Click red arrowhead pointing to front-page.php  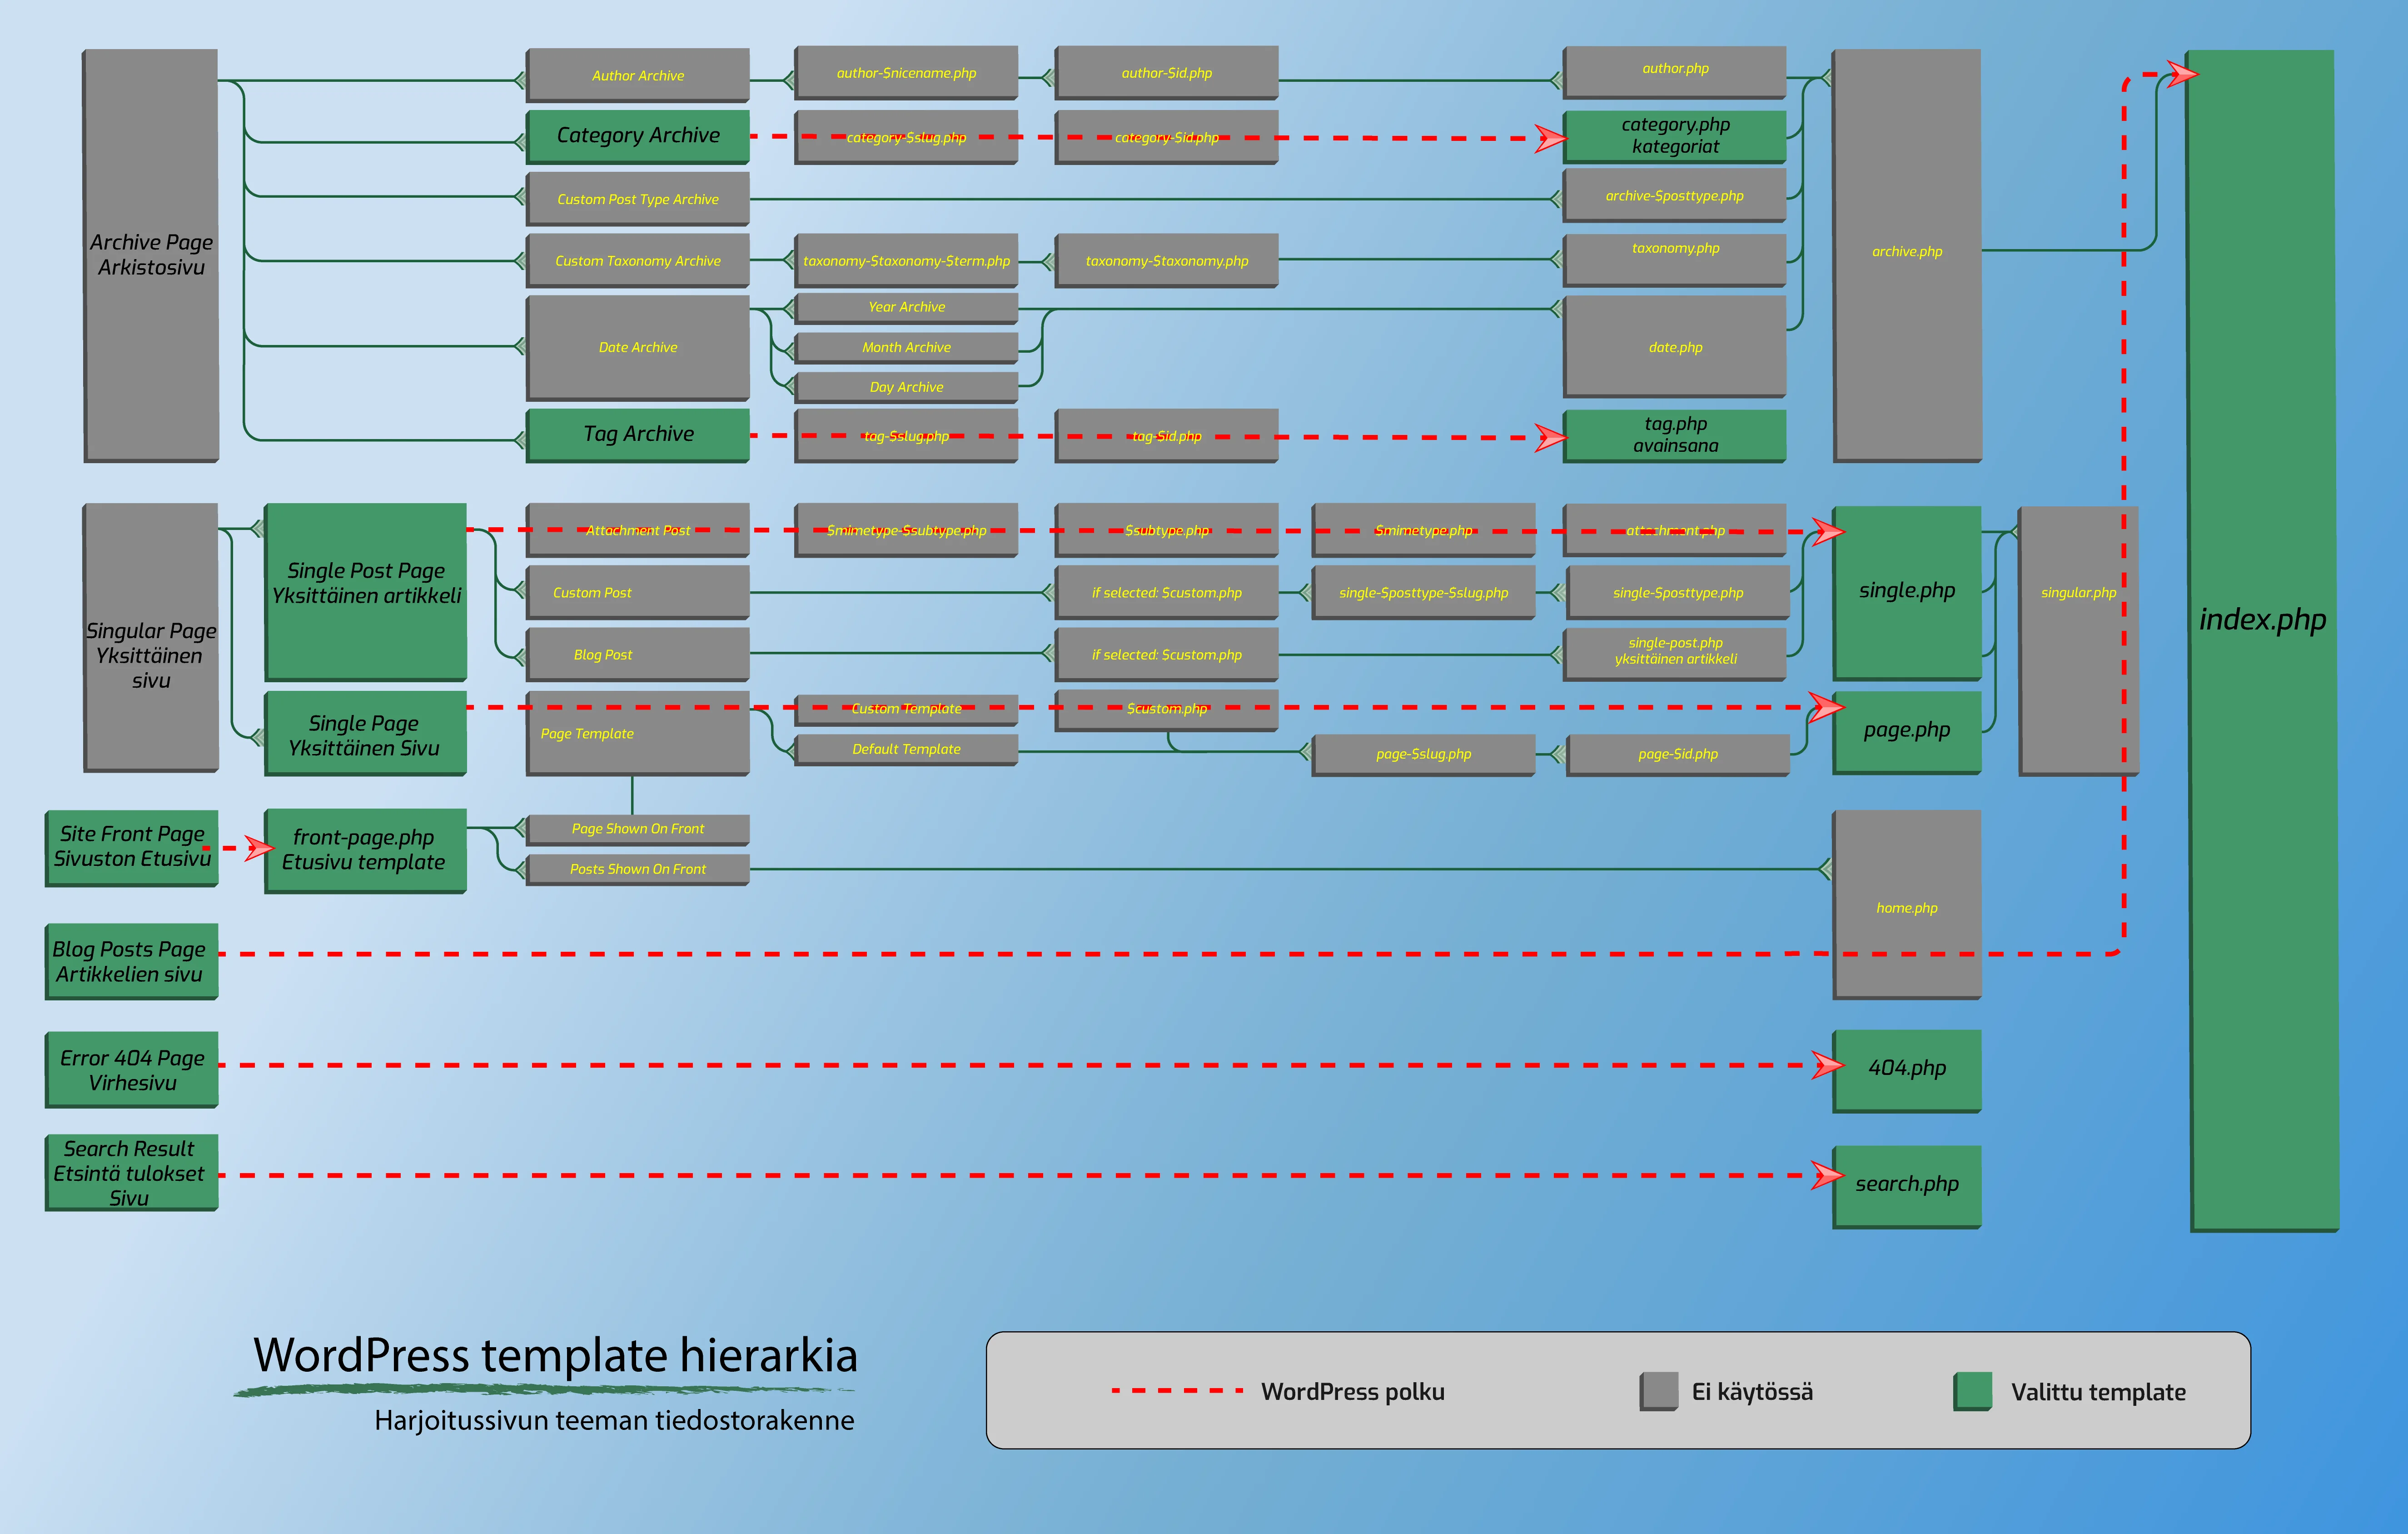[x=260, y=849]
